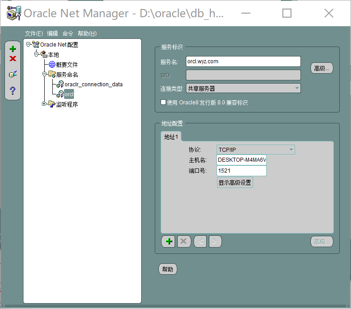Add a new address with green plus button

(x=168, y=241)
